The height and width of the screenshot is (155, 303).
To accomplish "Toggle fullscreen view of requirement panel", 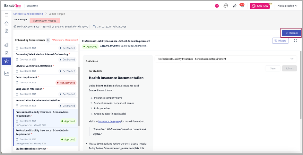I will click(x=295, y=41).
